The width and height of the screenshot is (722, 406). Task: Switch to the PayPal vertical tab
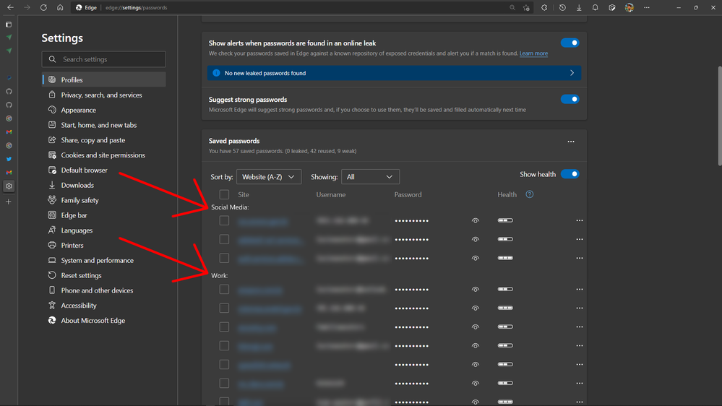coord(9,78)
